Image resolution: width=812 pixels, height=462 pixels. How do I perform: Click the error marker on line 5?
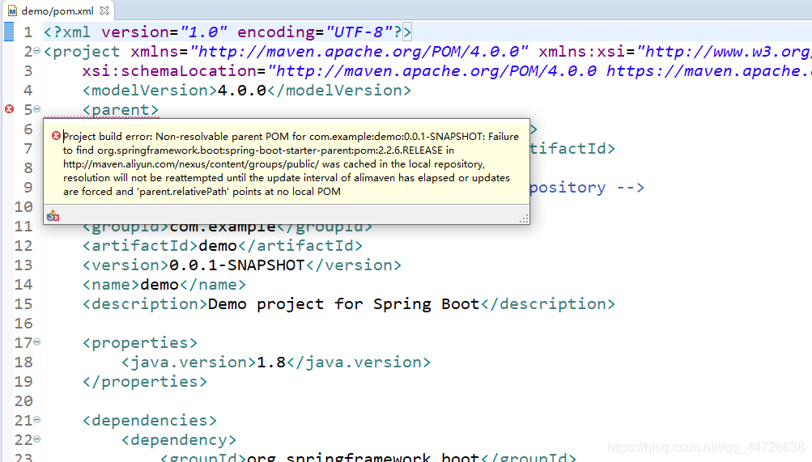click(x=10, y=109)
